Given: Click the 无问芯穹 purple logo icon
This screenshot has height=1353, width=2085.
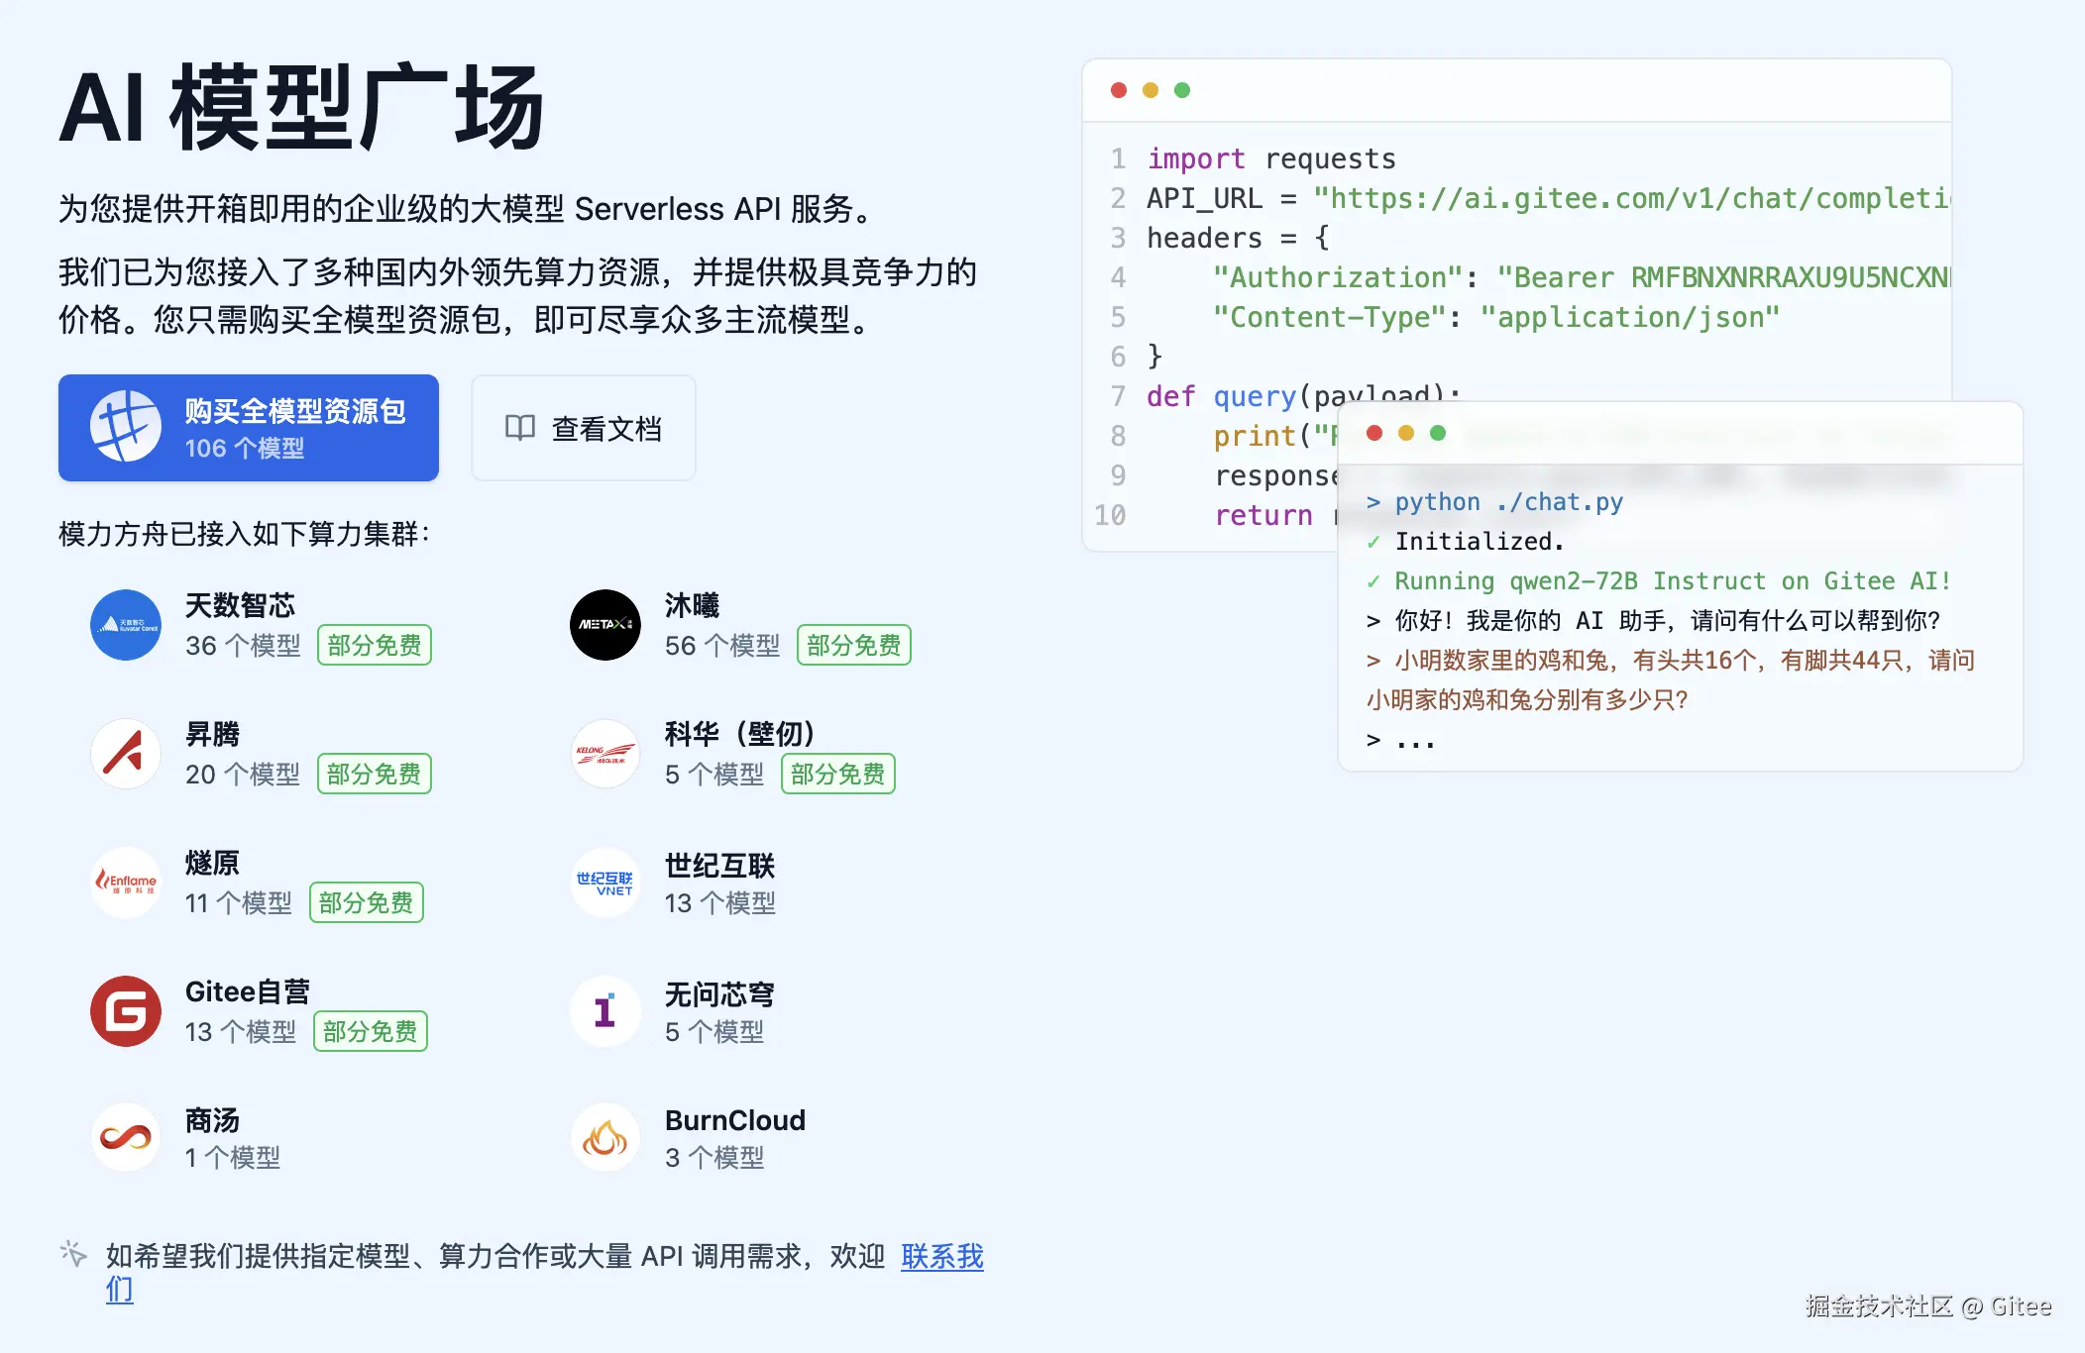Looking at the screenshot, I should click(605, 1011).
